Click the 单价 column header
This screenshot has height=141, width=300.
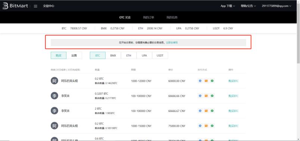[171, 70]
